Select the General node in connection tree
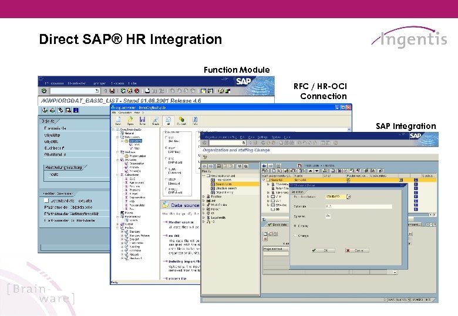The width and height of the screenshot is (458, 316). click(129, 133)
